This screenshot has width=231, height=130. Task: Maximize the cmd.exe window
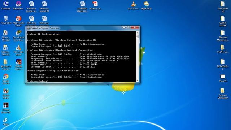(x=128, y=27)
